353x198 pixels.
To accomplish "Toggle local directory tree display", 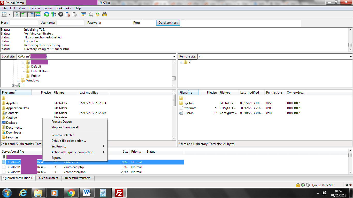I will coord(24,14).
